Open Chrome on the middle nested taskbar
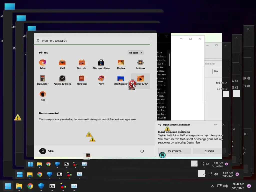The width and height of the screenshot is (256, 192). pos(40,174)
